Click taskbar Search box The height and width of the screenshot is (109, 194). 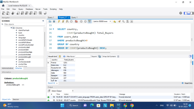click(74, 105)
